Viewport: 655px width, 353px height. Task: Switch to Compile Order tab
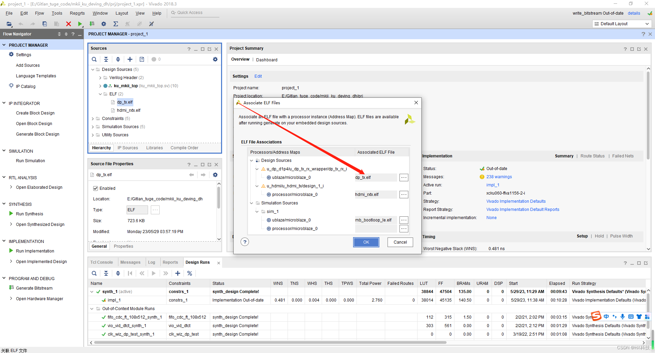point(184,148)
